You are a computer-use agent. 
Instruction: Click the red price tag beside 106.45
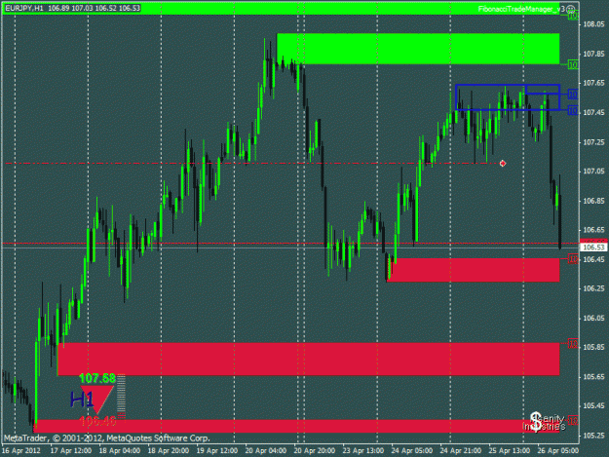click(573, 258)
